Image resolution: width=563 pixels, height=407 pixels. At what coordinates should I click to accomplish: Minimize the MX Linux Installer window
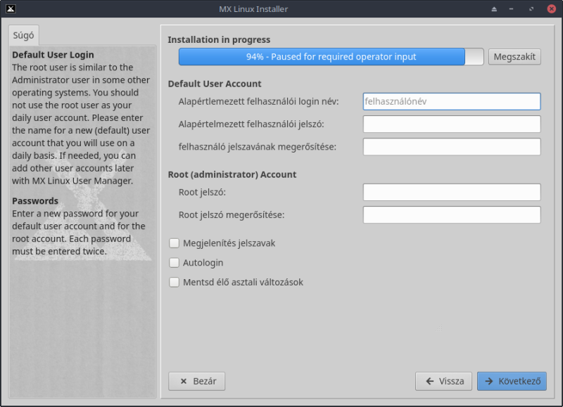[x=512, y=9]
